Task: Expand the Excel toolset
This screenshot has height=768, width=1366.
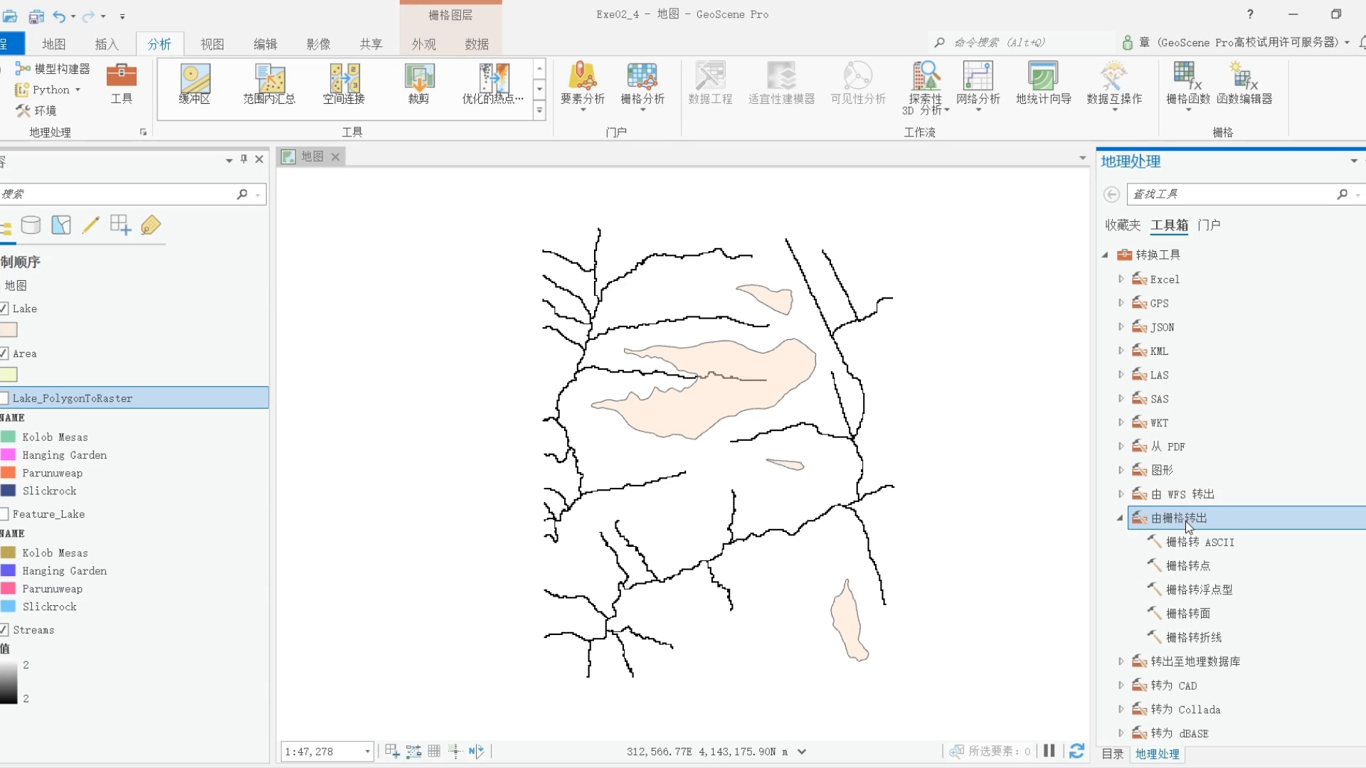Action: pos(1121,279)
